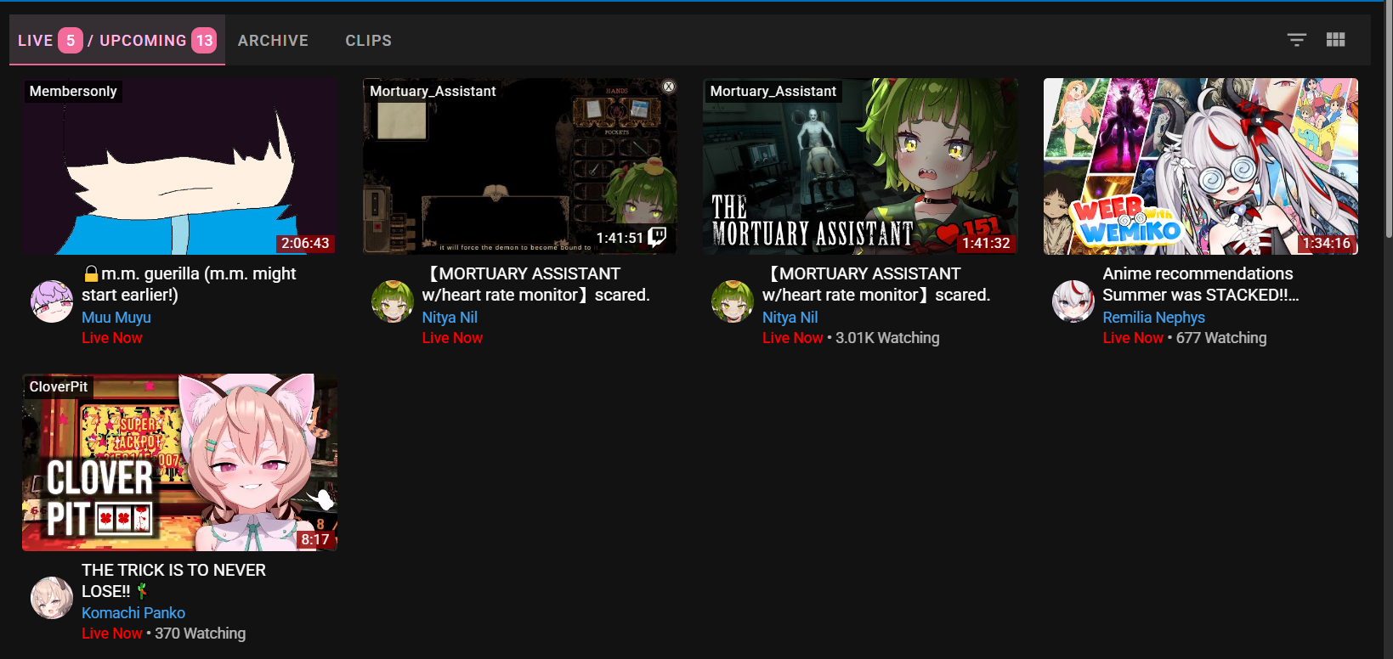Viewport: 1393px width, 659px height.
Task: Open the filter options icon
Action: point(1296,40)
